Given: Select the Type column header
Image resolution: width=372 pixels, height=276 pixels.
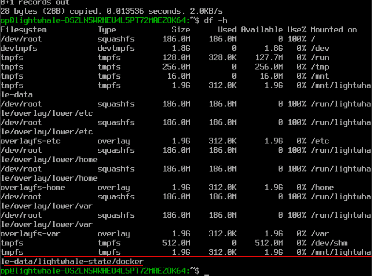Looking at the screenshot, I should [107, 30].
